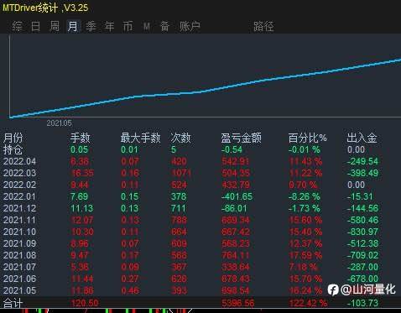Click the -249.54 deposit/withdrawal value
This screenshot has height=313, width=401.
pyautogui.click(x=362, y=161)
